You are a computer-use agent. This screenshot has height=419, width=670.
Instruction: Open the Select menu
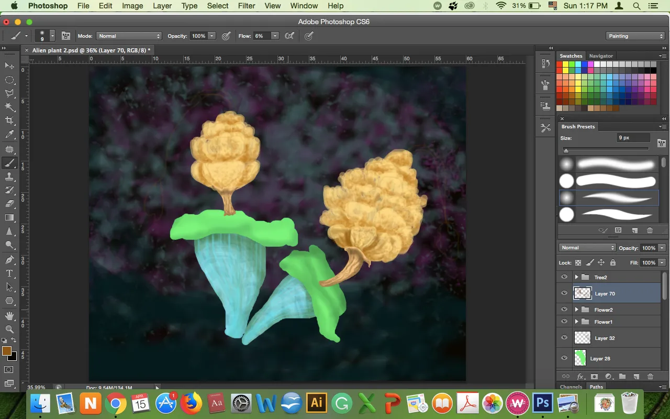pyautogui.click(x=218, y=6)
